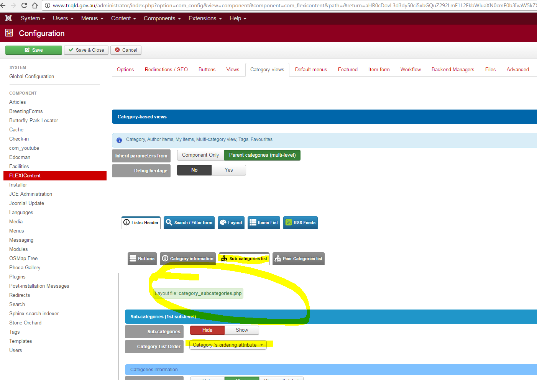Open the RSS Feeds sub-tab

pyautogui.click(x=301, y=223)
